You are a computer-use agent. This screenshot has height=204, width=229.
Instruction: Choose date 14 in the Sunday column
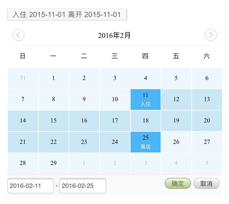pyautogui.click(x=23, y=121)
